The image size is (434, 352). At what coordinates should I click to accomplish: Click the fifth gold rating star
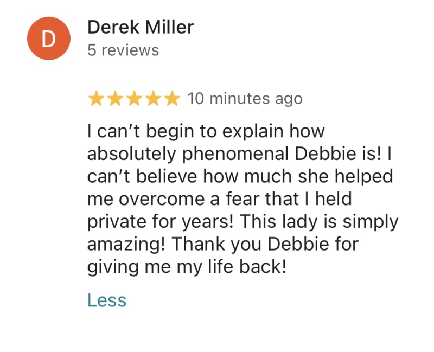coord(172,98)
